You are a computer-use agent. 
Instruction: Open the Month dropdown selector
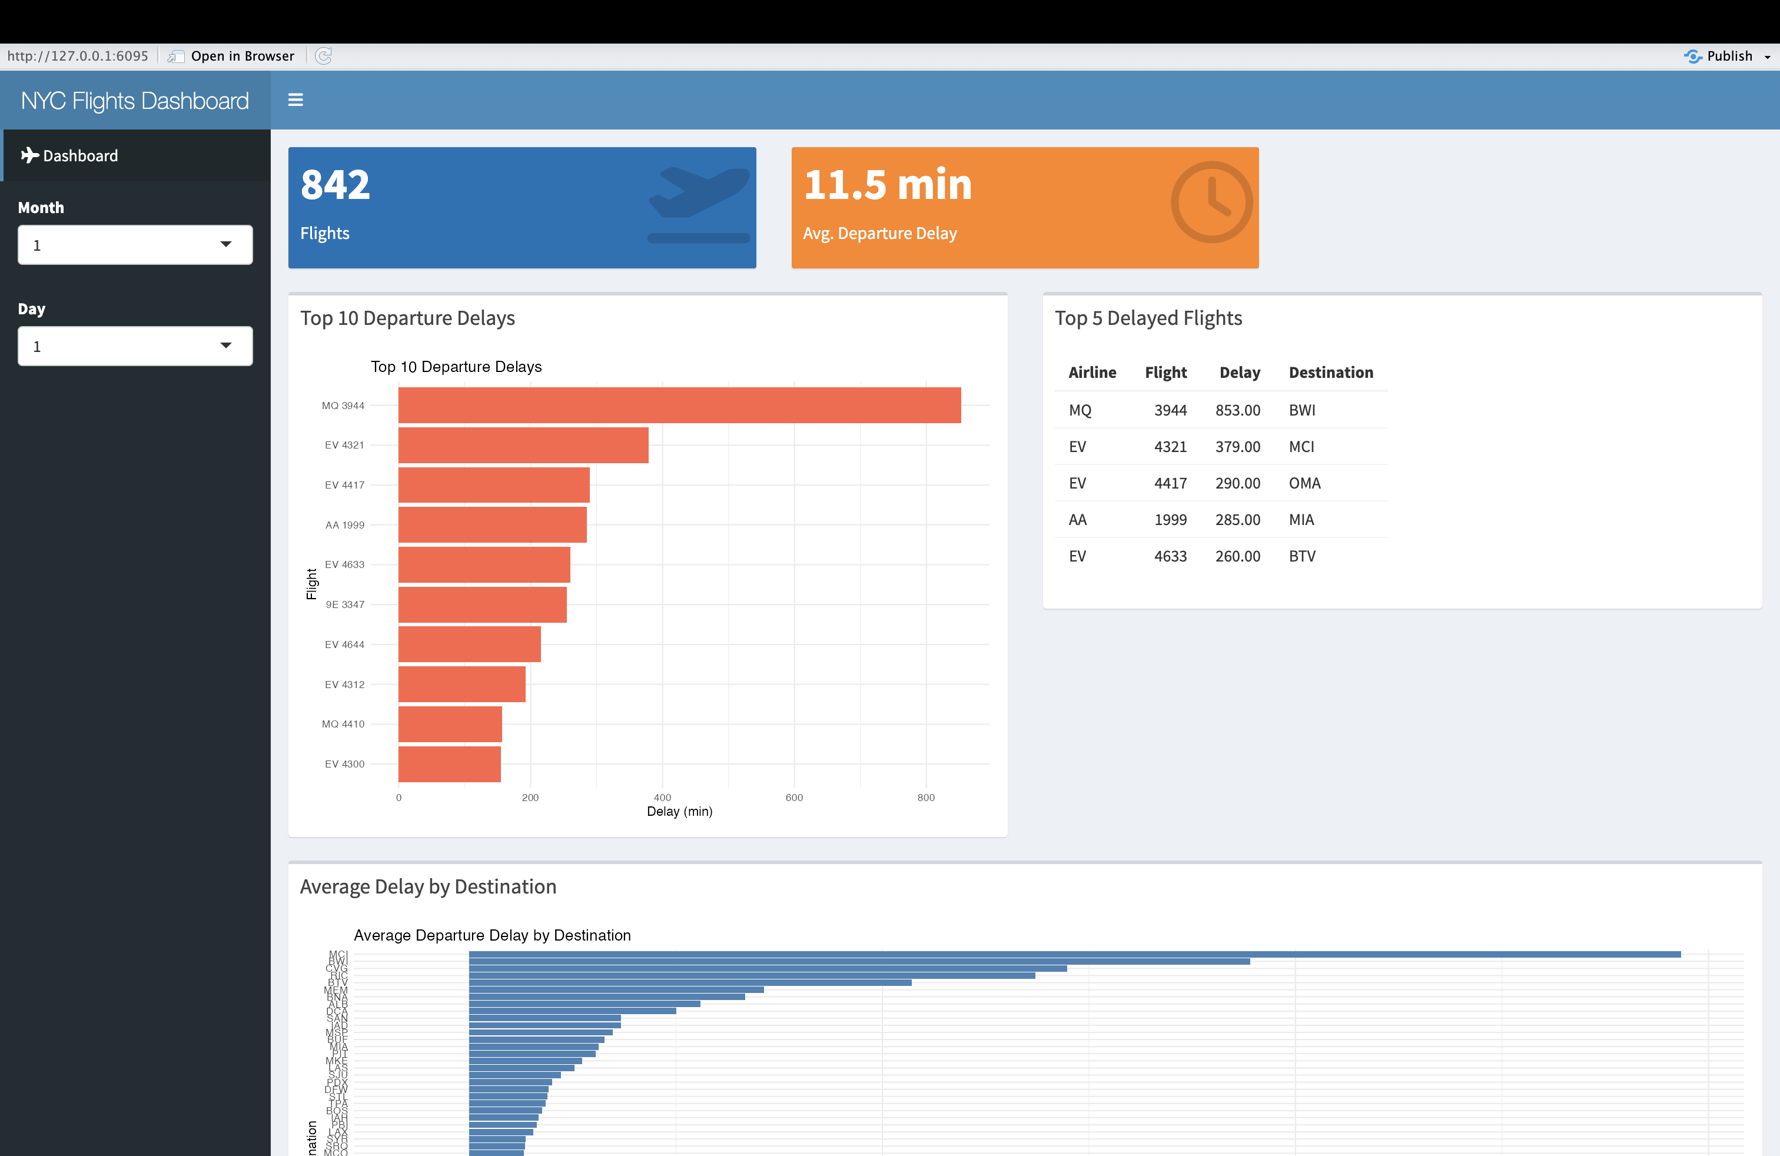pyautogui.click(x=135, y=244)
